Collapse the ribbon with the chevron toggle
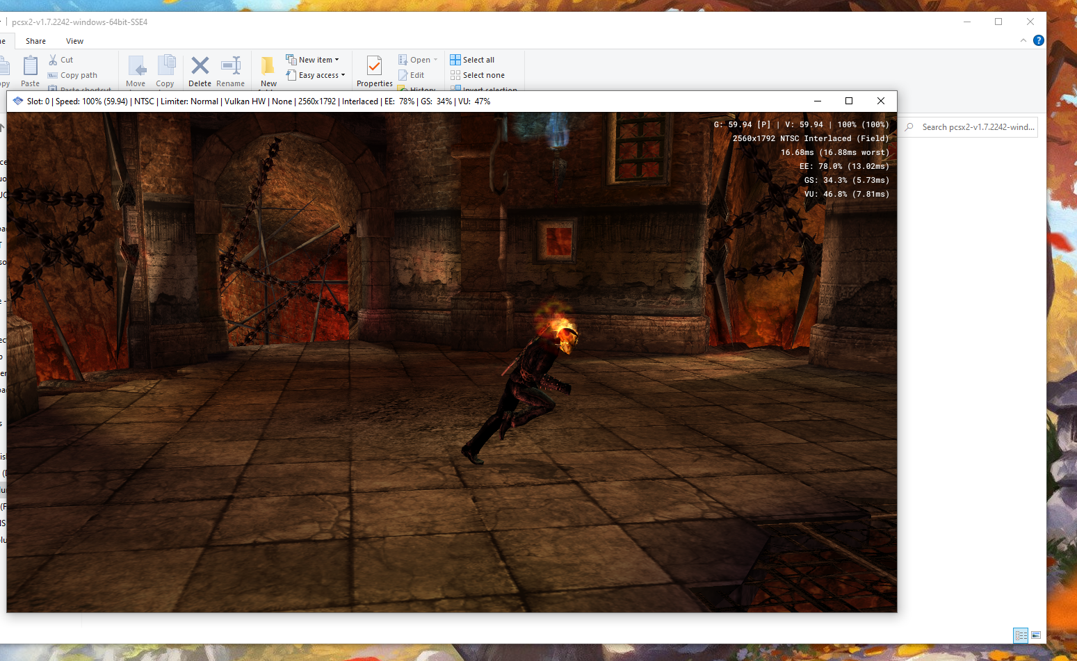Image resolution: width=1077 pixels, height=661 pixels. coord(1023,40)
